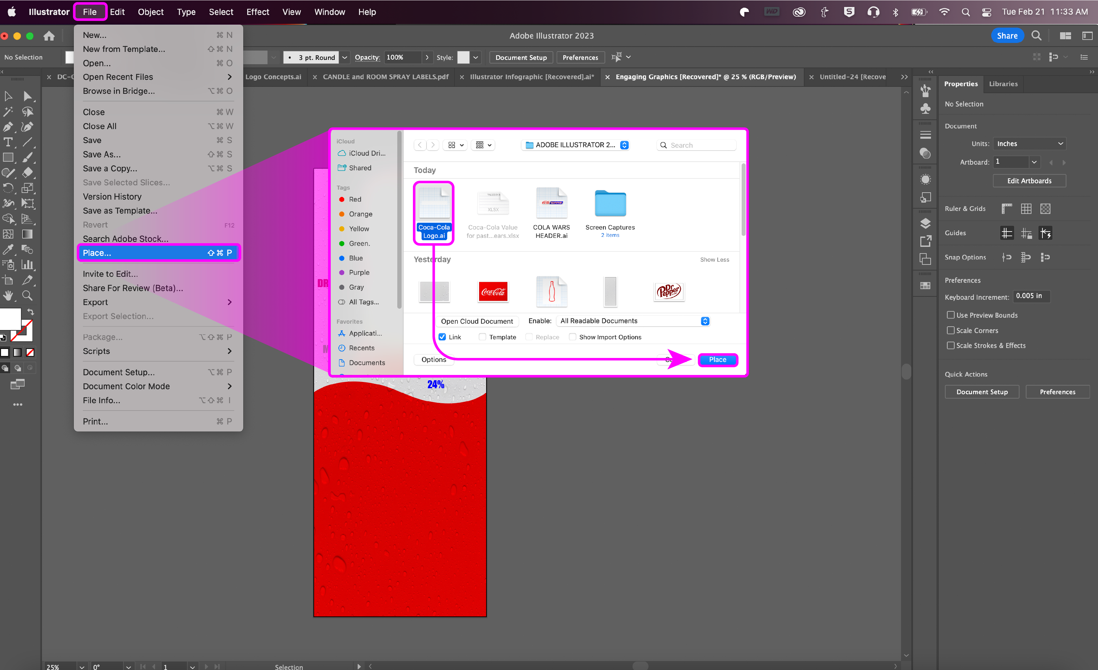
Task: Click the Show Rulers icon in Properties
Action: click(1006, 209)
